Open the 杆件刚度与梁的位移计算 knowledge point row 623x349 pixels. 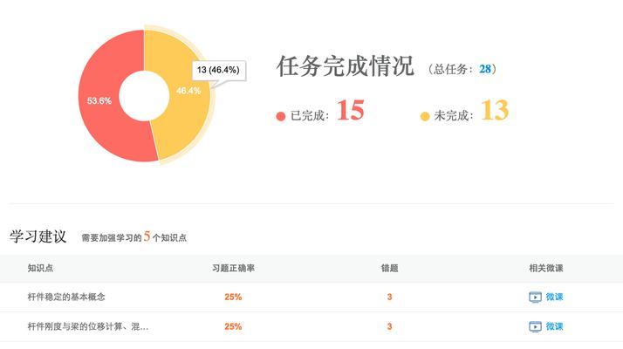311,326
